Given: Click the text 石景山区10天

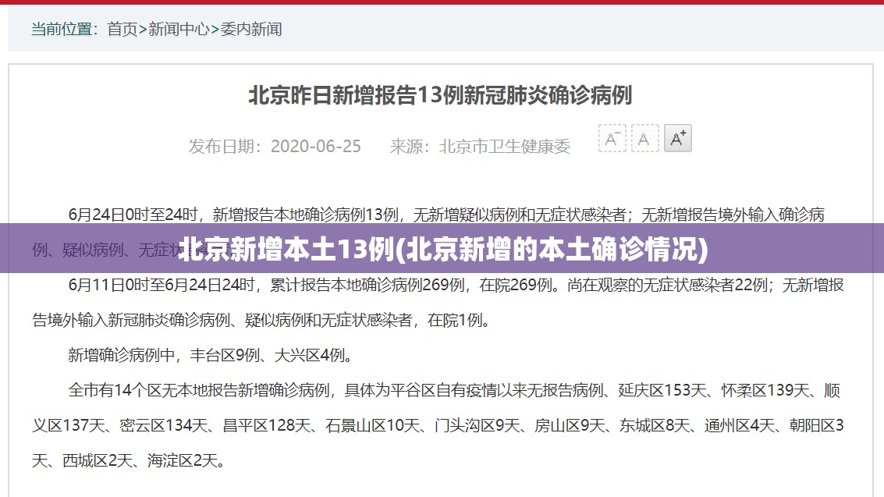Looking at the screenshot, I should pos(373,425).
